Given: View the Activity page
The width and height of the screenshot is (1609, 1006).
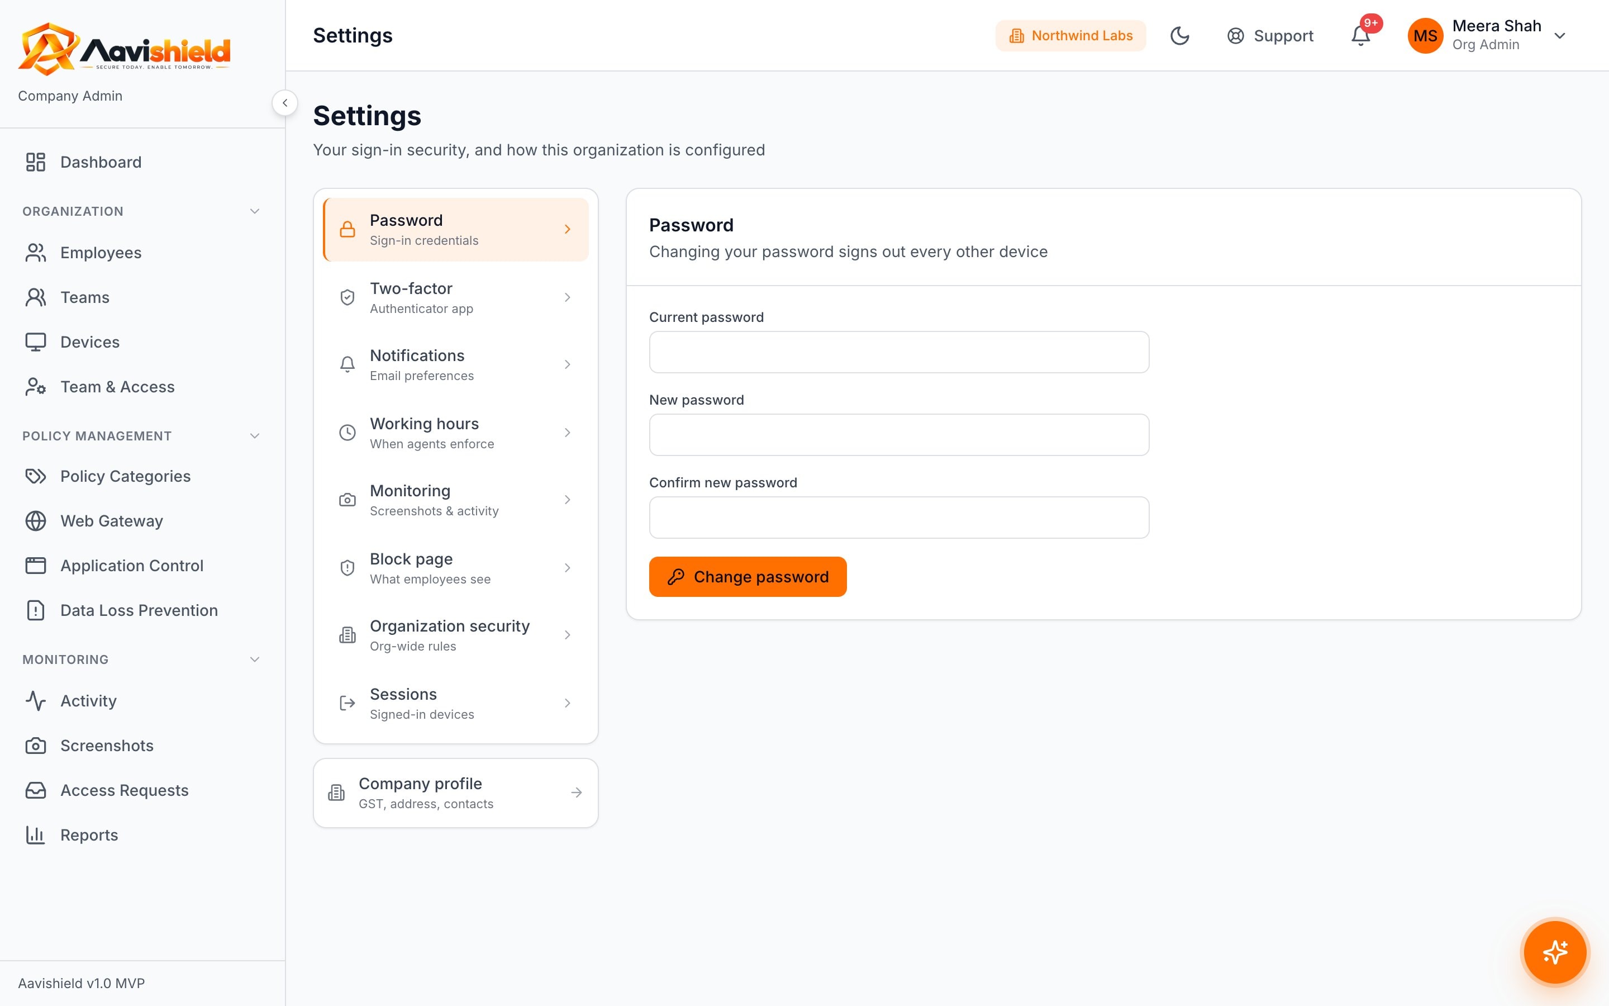Looking at the screenshot, I should pos(142,701).
